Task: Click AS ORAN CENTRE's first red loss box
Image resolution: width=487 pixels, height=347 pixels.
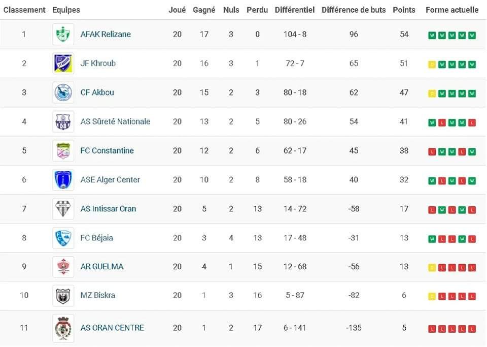Action: [x=432, y=329]
